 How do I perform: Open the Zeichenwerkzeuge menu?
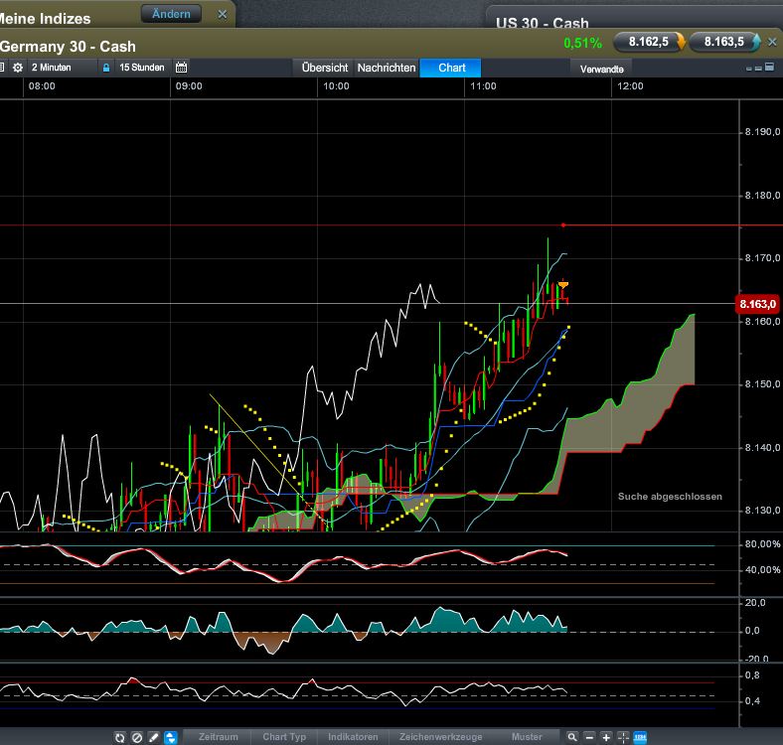pyautogui.click(x=440, y=737)
